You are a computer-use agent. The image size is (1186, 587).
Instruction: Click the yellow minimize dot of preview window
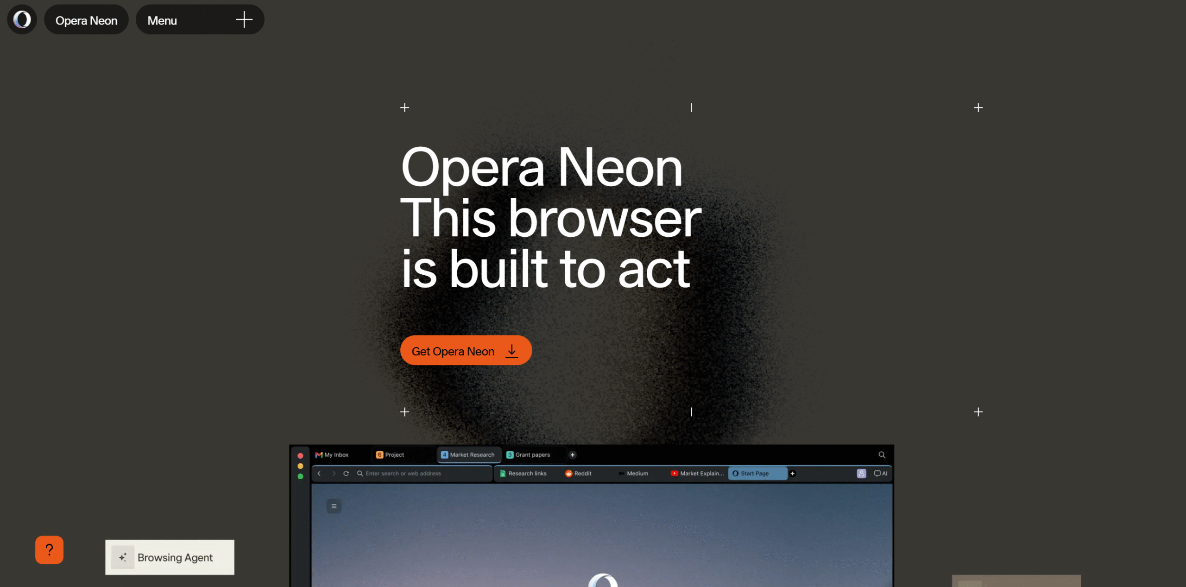tap(300, 466)
